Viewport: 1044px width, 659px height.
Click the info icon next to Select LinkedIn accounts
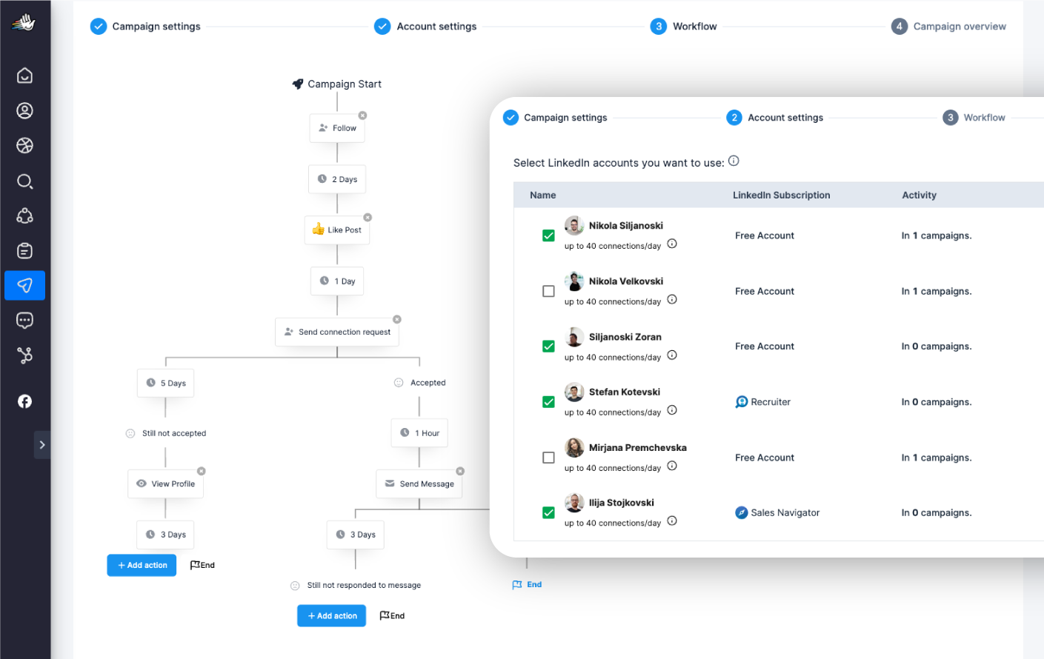(x=733, y=160)
